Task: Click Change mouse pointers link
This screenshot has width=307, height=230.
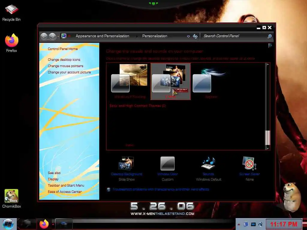Action: 65,66
